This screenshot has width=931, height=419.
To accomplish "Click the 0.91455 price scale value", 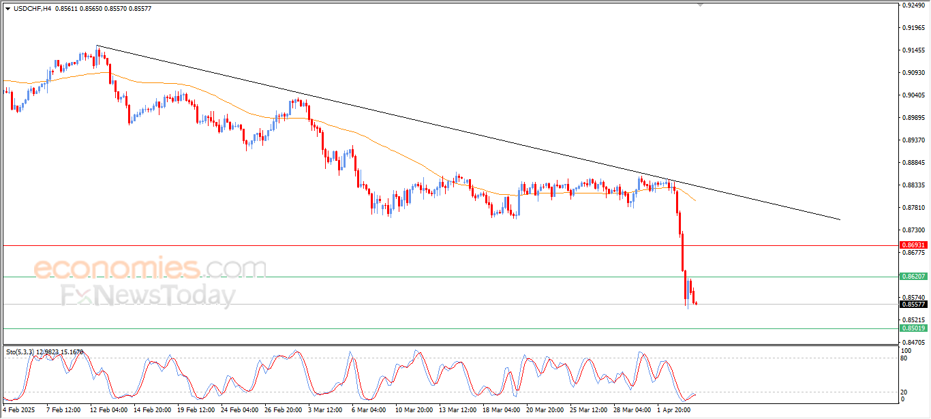I will [x=913, y=50].
